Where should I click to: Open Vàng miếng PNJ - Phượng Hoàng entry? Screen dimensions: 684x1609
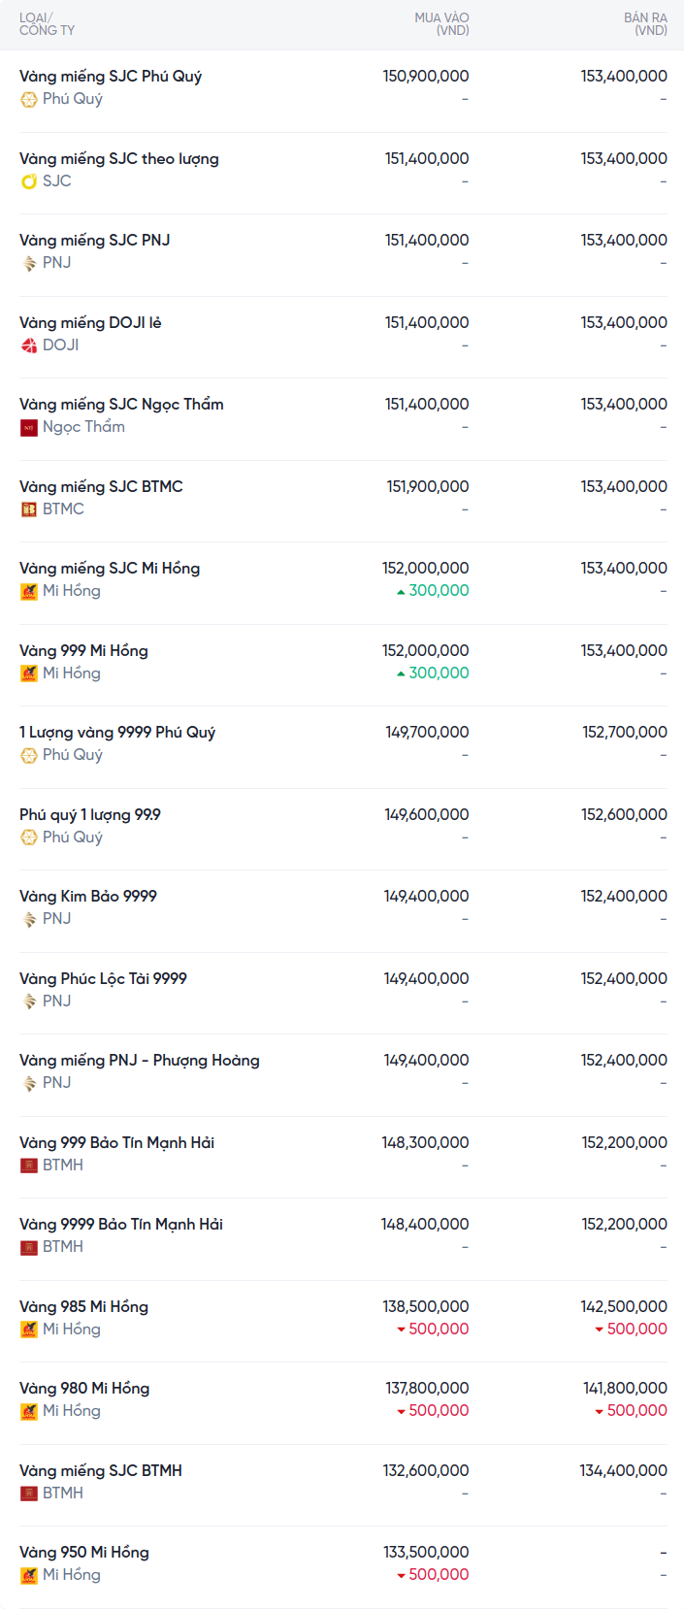(140, 1061)
